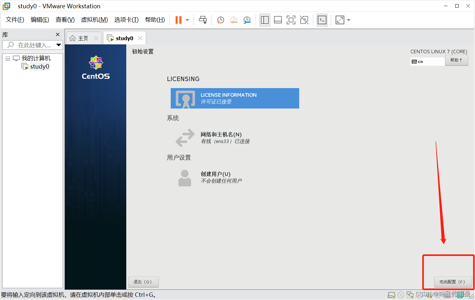Toggle the console view button

tap(322, 20)
